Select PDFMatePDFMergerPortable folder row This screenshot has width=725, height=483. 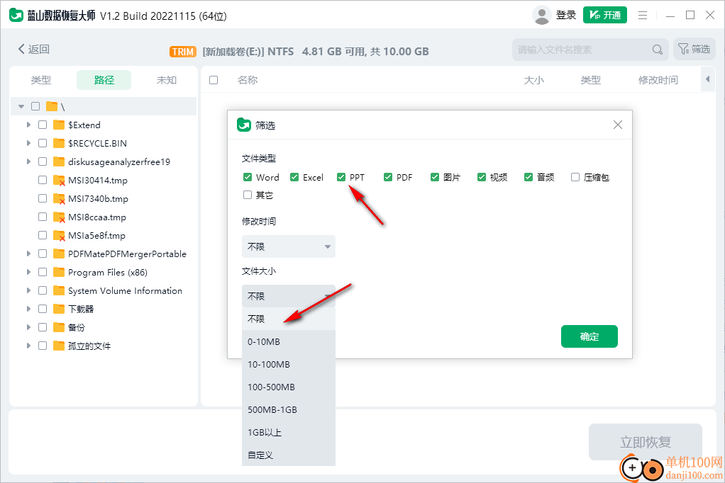pos(104,254)
